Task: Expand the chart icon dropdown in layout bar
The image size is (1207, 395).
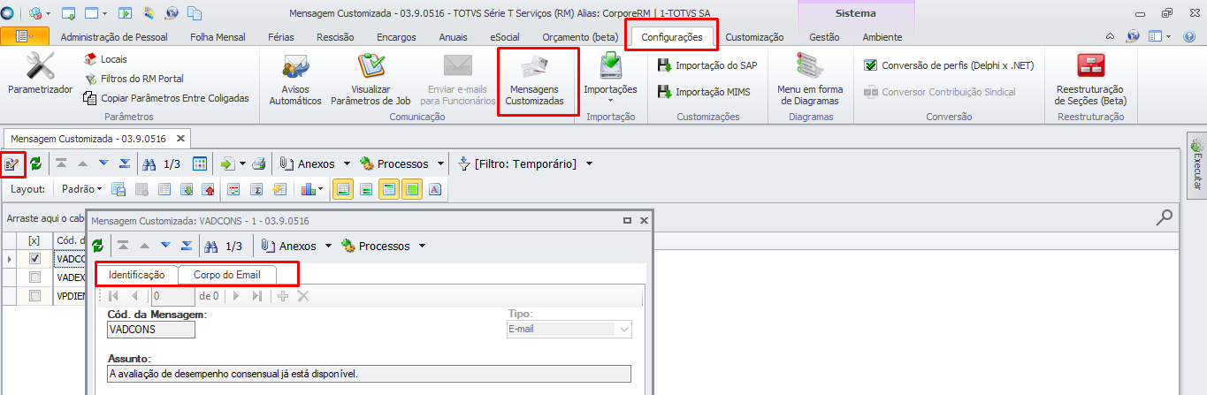Action: [x=319, y=189]
